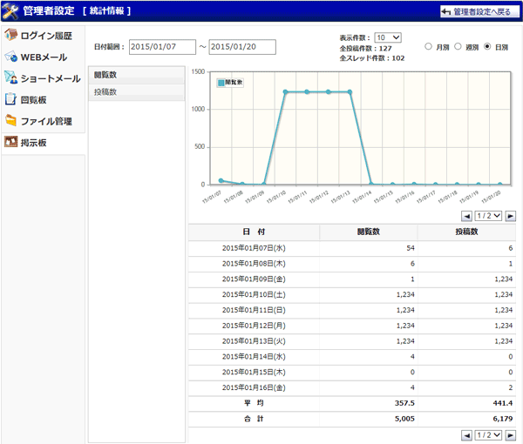Select the ショートメール sidebar icon
523x444 pixels.
[11, 78]
